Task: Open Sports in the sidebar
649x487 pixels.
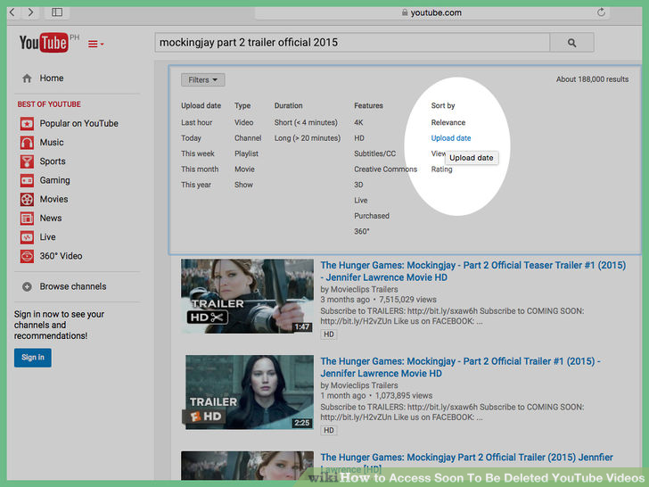Action: [x=53, y=161]
